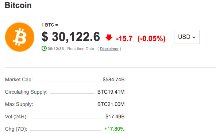Click the $584.74B market cap value
This screenshot has width=216, height=134.
pyautogui.click(x=113, y=80)
